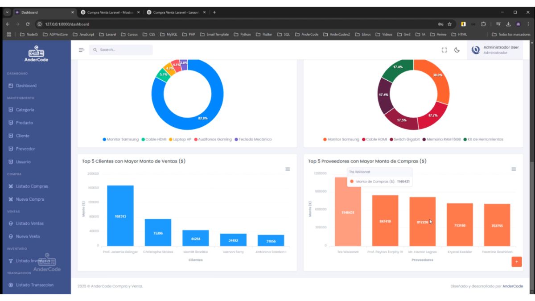
Task: Click the Listado Transaccion sidebar icon
Action: (x=11, y=285)
